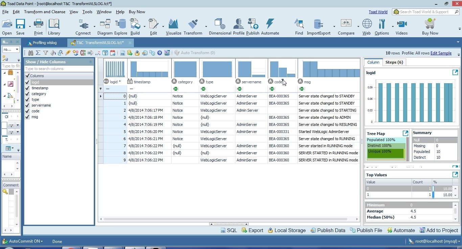Image resolution: width=462 pixels, height=249 pixels.
Task: Open the File menu
Action: click(x=5, y=12)
